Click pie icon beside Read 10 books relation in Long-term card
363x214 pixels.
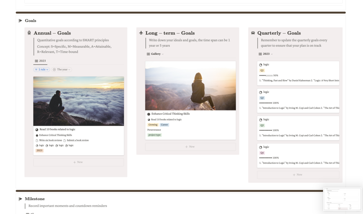click(x=149, y=120)
